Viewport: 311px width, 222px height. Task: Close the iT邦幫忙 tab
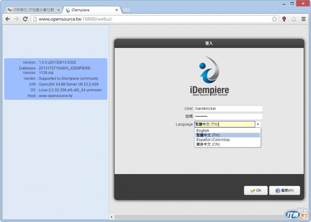point(58,10)
